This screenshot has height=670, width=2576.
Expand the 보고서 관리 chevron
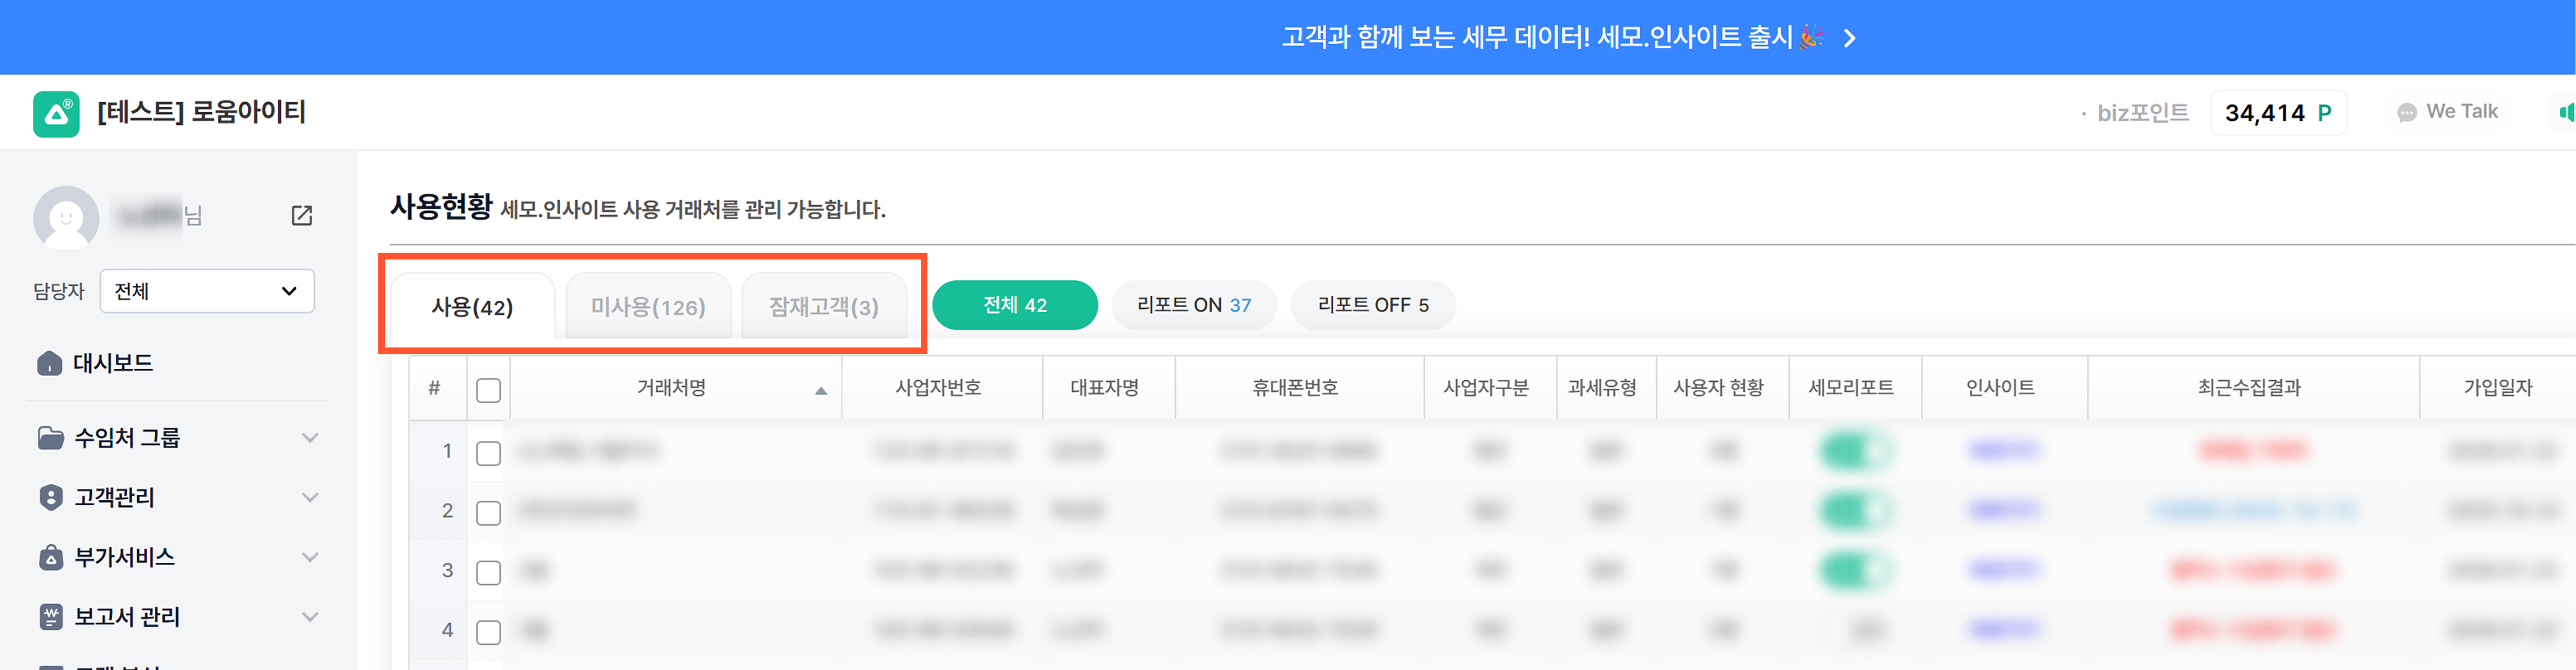pyautogui.click(x=310, y=617)
